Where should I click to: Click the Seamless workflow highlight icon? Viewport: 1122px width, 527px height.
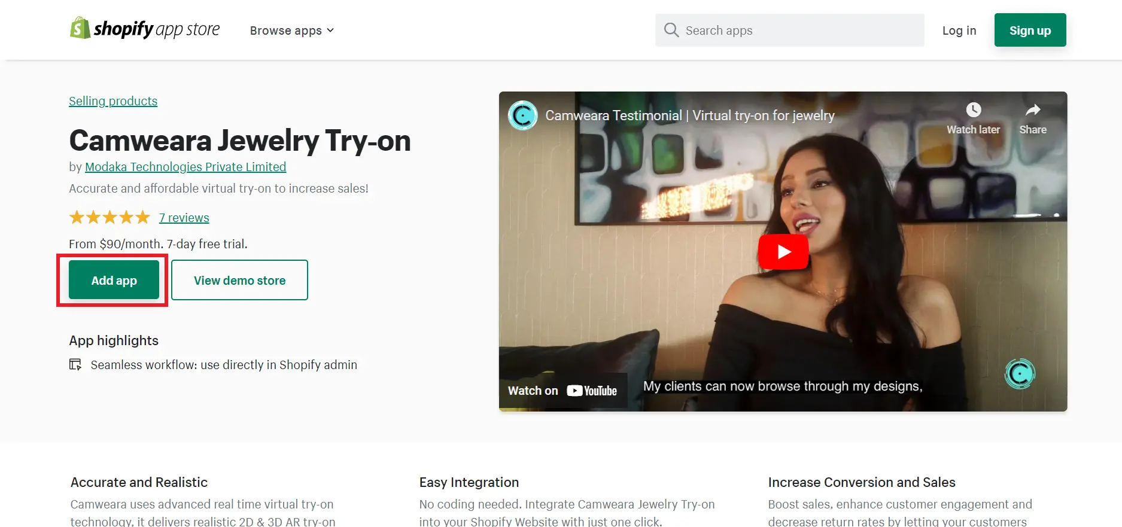75,365
